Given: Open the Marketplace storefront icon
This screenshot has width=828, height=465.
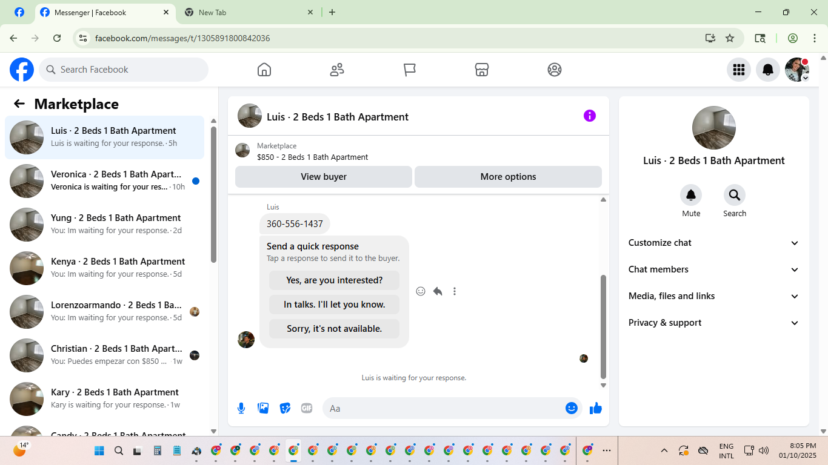Looking at the screenshot, I should 482,70.
